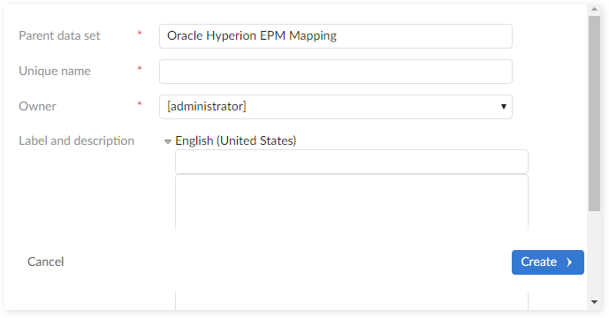Screen dimensions: 609x318
Task: Click the scrollbar track below the thumb
Action: click(x=594, y=254)
